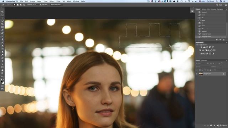Create new snapshot camera icon in History
Image resolution: width=228 pixels, height=128 pixels.
tap(220, 39)
